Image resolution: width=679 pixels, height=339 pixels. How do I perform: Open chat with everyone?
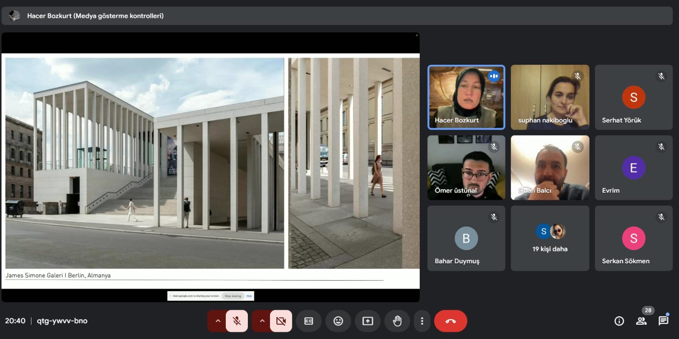coord(663,321)
